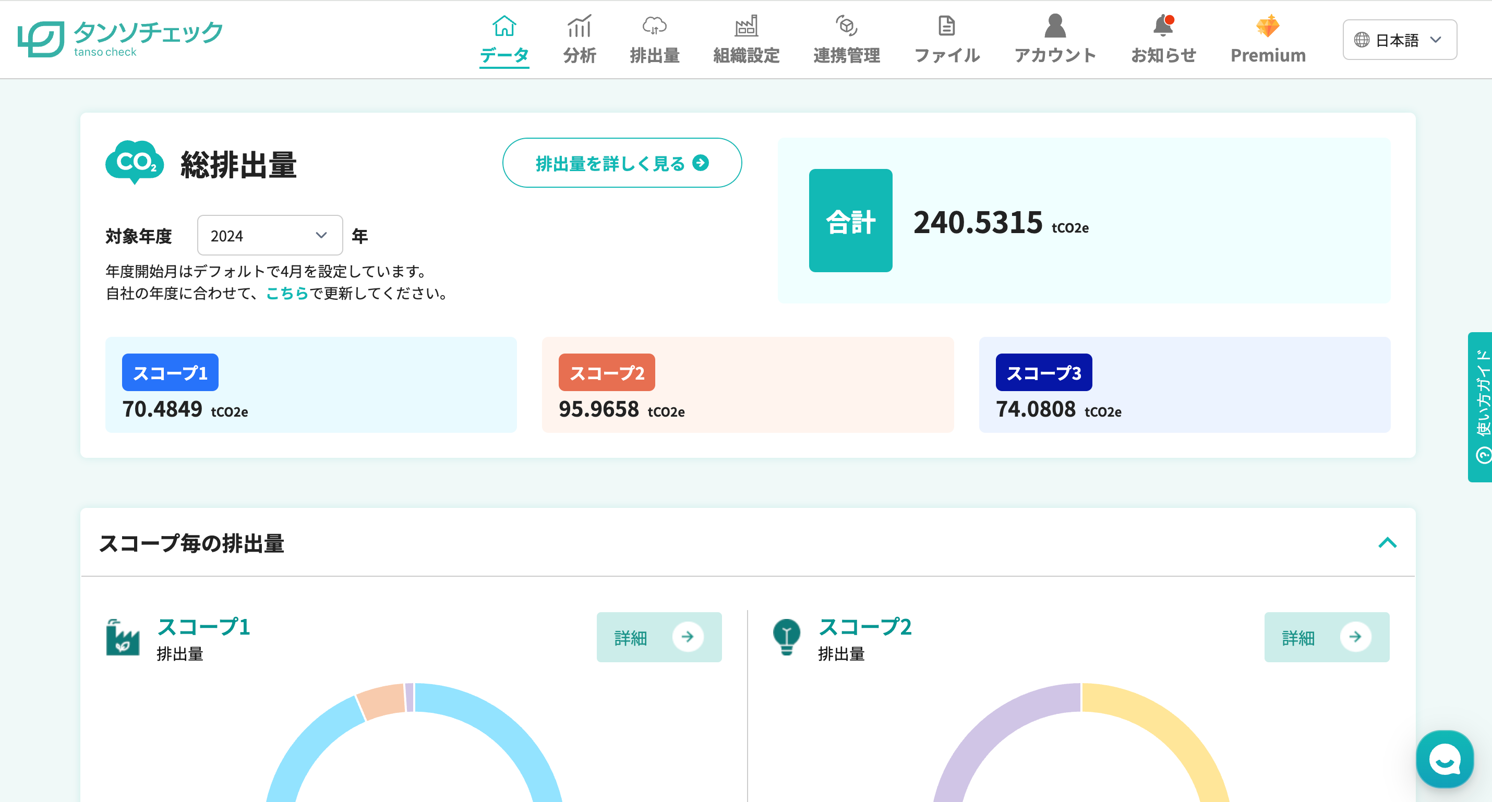This screenshot has width=1492, height=802.
Task: Click the 240.5315 total value
Action: click(x=978, y=222)
